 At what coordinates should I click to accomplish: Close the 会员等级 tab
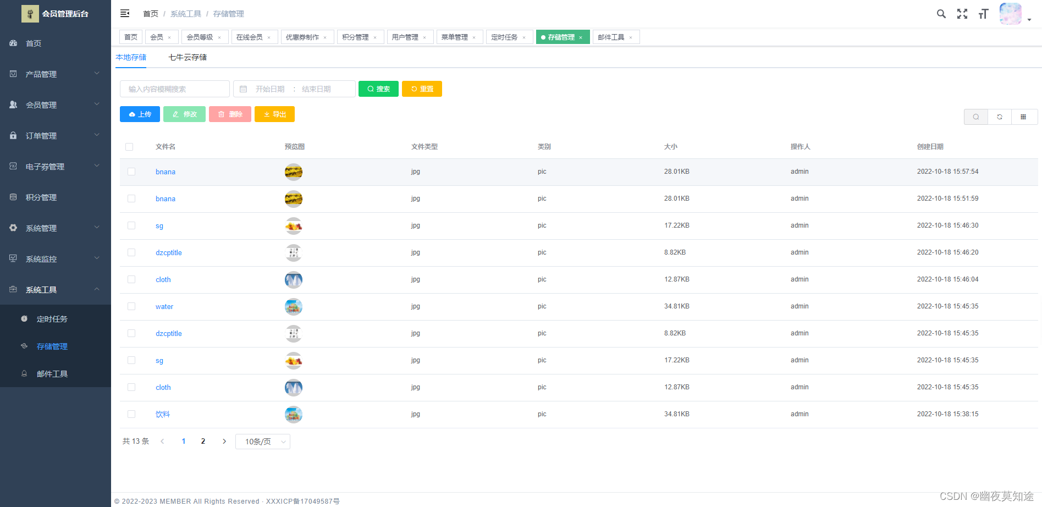pos(219,37)
